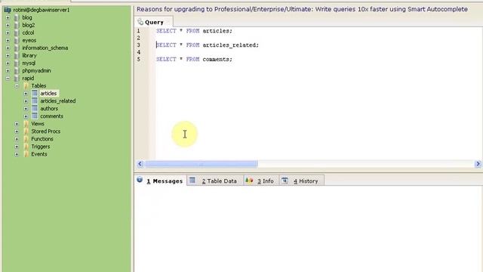Expand the Triggers folder node

point(17,147)
